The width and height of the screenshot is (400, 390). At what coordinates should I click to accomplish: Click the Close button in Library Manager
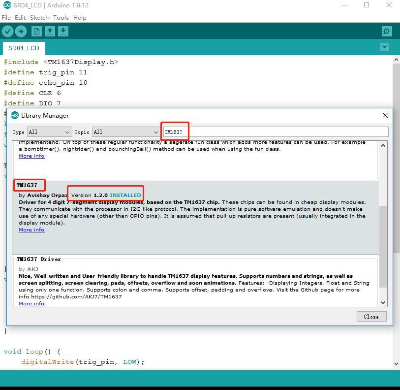click(x=371, y=317)
